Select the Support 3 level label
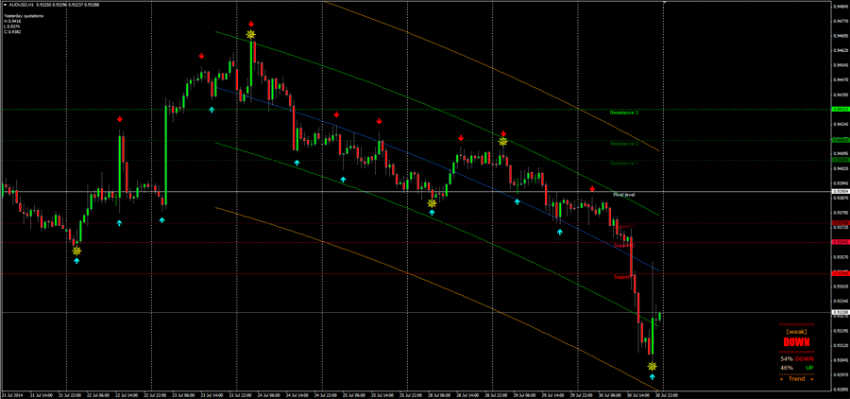Viewport: 850px width, 399px height. tap(622, 277)
